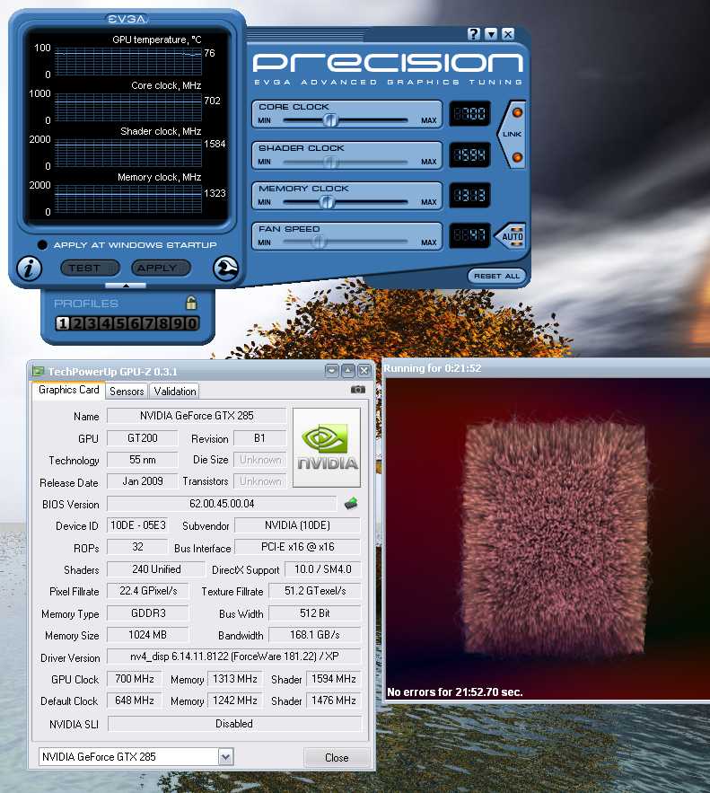Screen dimensions: 710x793
Task: Collapse profiles panel with up arrow
Action: [x=126, y=286]
